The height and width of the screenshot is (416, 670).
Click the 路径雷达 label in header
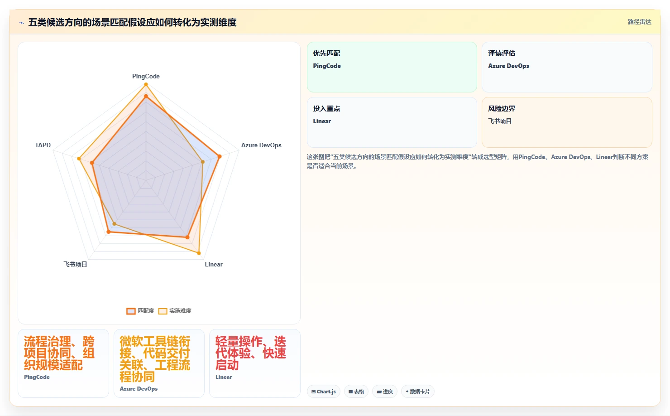point(639,22)
